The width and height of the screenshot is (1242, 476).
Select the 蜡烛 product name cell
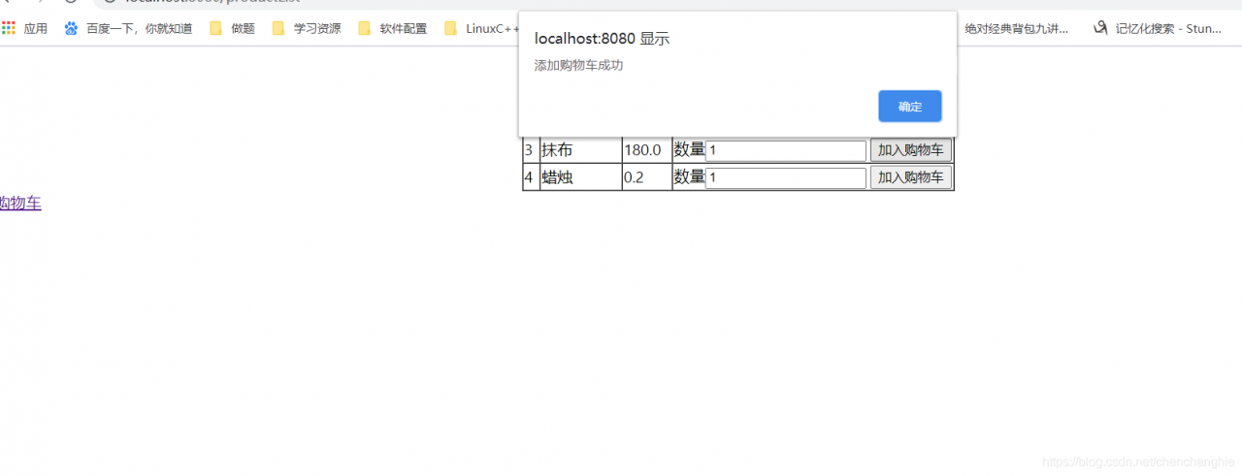coord(580,177)
